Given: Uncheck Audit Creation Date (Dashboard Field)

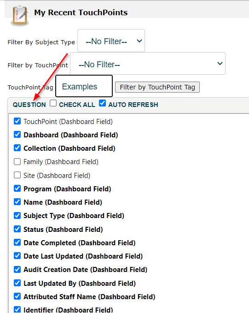Looking at the screenshot, I should 17,270.
